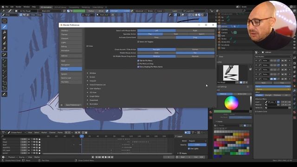This screenshot has width=297, height=167.
Task: Select the Cutter tool
Action: coord(4,49)
